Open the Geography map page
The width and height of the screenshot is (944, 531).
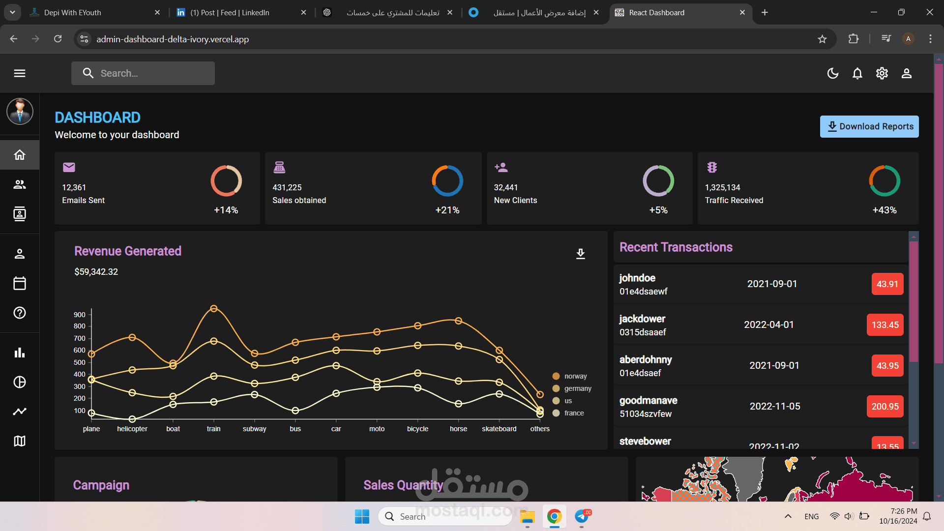20,441
